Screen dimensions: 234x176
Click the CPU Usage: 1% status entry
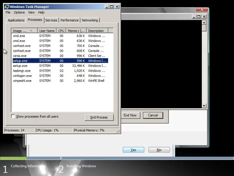click(x=54, y=130)
